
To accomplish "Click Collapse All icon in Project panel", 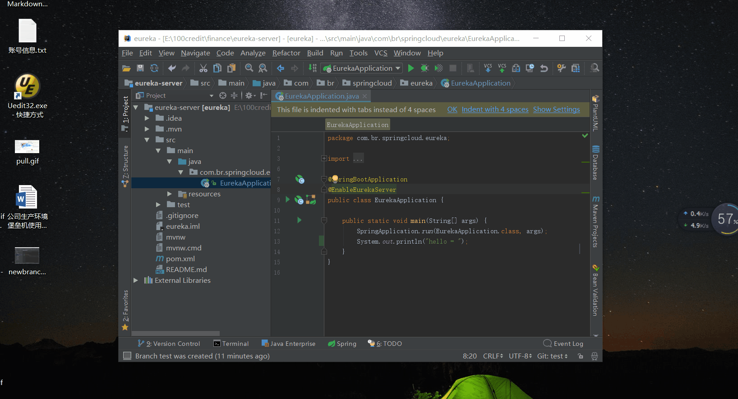I will pos(234,95).
